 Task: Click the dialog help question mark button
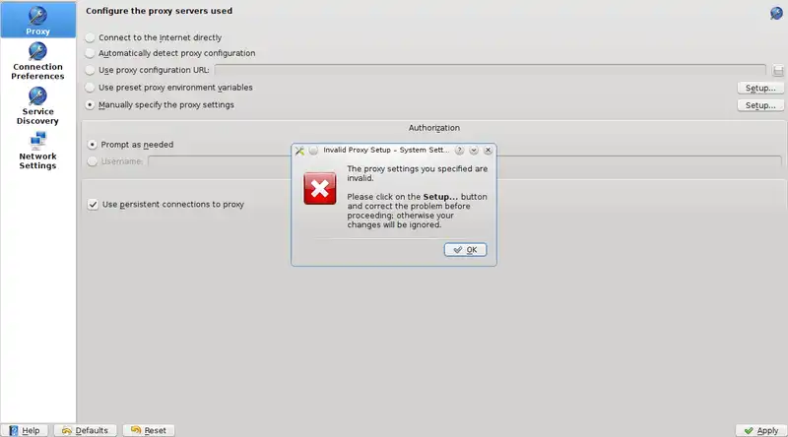[x=459, y=151]
